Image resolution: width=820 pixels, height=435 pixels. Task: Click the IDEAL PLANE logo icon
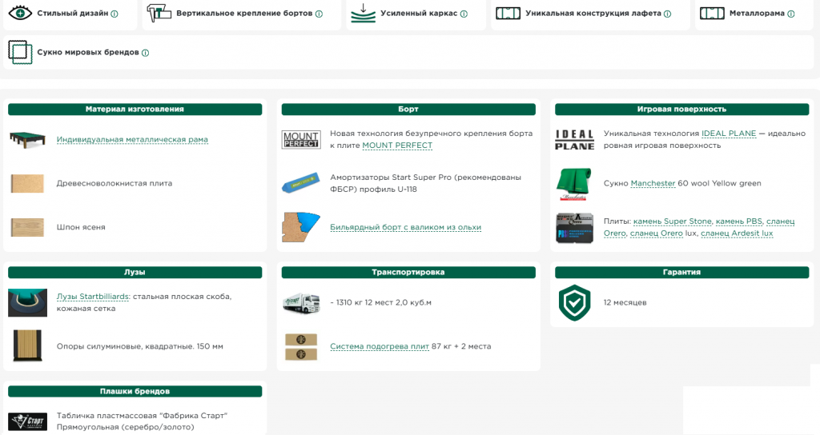(x=574, y=139)
